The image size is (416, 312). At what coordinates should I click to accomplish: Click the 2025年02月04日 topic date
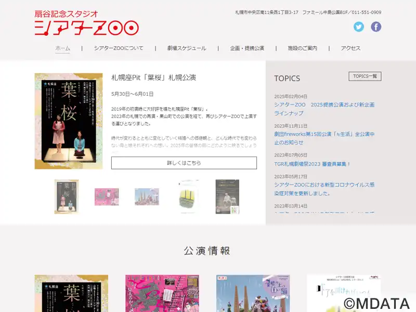pos(291,97)
